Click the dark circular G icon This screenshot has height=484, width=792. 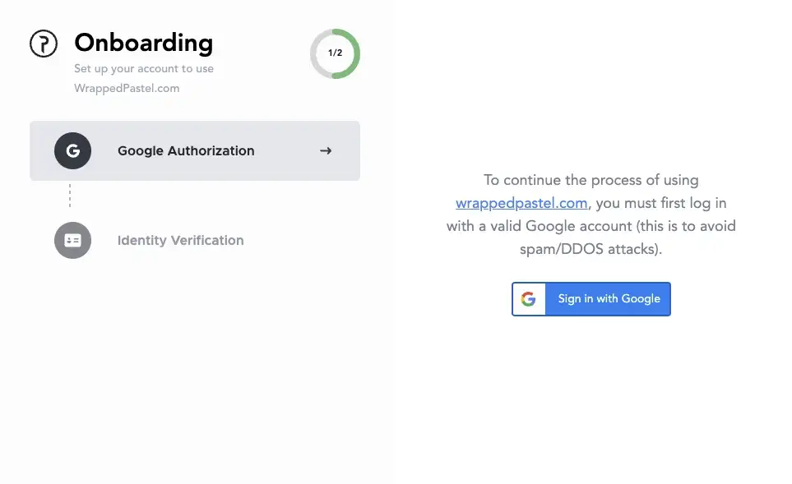(x=72, y=151)
